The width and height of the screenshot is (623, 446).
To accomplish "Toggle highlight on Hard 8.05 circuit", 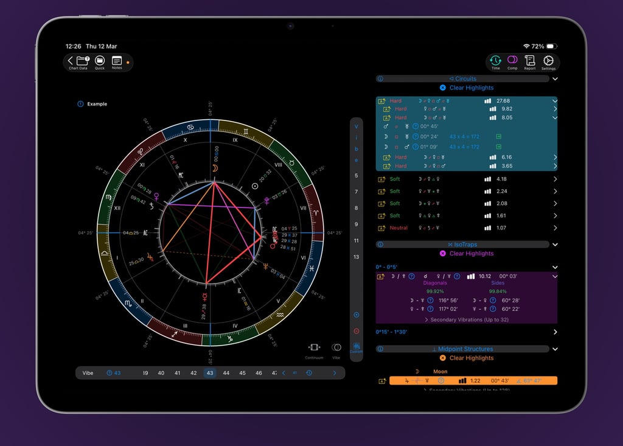I will [x=386, y=117].
